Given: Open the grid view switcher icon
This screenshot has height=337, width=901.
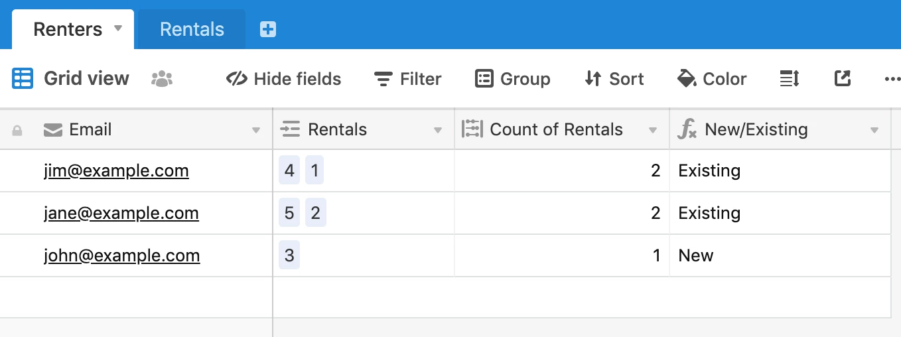Looking at the screenshot, I should (x=23, y=78).
